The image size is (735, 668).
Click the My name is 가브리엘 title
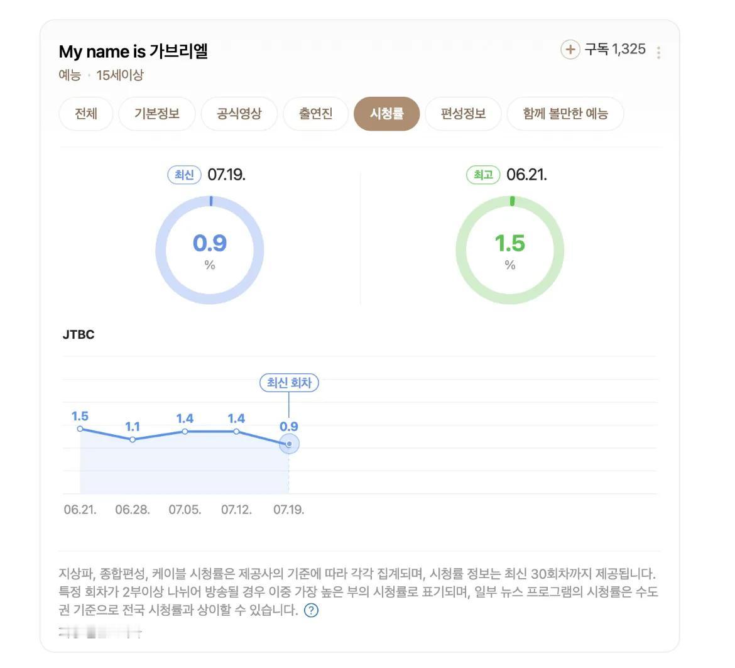(133, 52)
